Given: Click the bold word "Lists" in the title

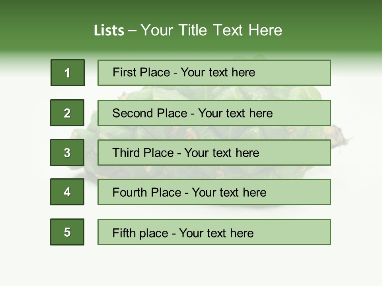Looking at the screenshot, I should point(109,31).
